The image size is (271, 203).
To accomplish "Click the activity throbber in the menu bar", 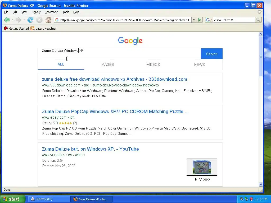I will coord(260,12).
